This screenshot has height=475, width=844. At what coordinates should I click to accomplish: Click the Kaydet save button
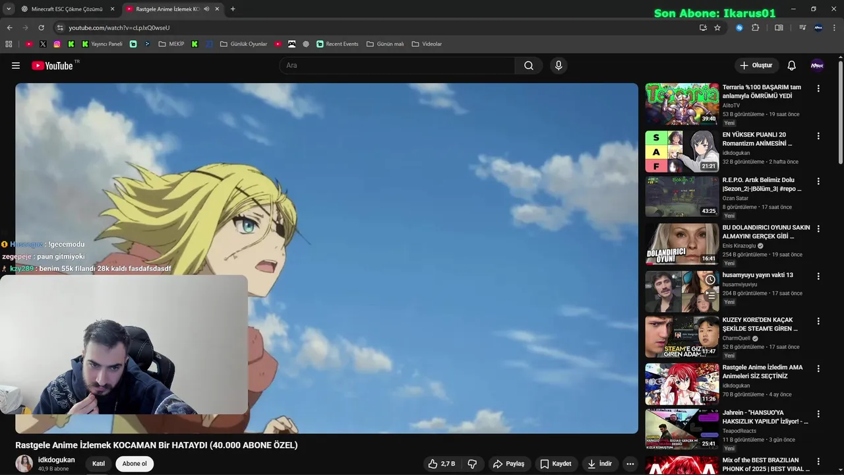point(556,464)
